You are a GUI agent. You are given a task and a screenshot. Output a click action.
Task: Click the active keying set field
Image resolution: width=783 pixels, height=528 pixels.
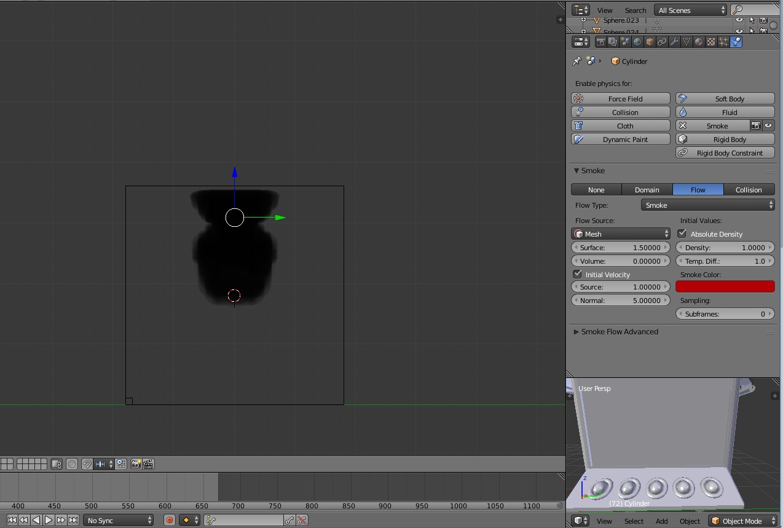point(243,520)
